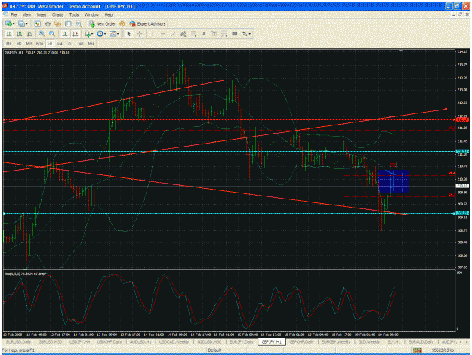
Task: Open the View menu
Action: tap(26, 14)
